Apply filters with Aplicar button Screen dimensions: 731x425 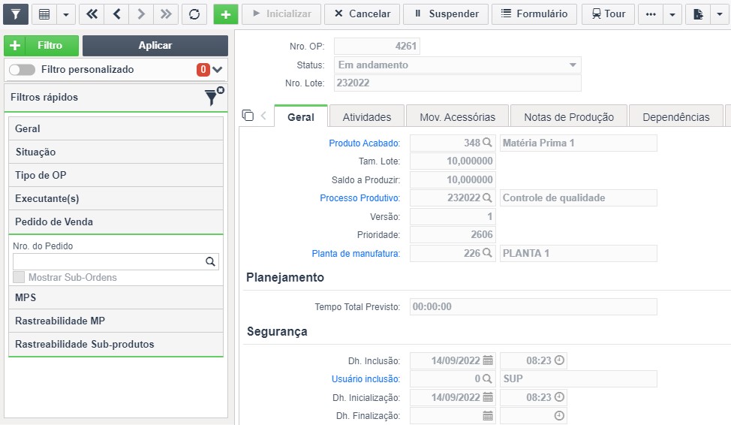[155, 45]
